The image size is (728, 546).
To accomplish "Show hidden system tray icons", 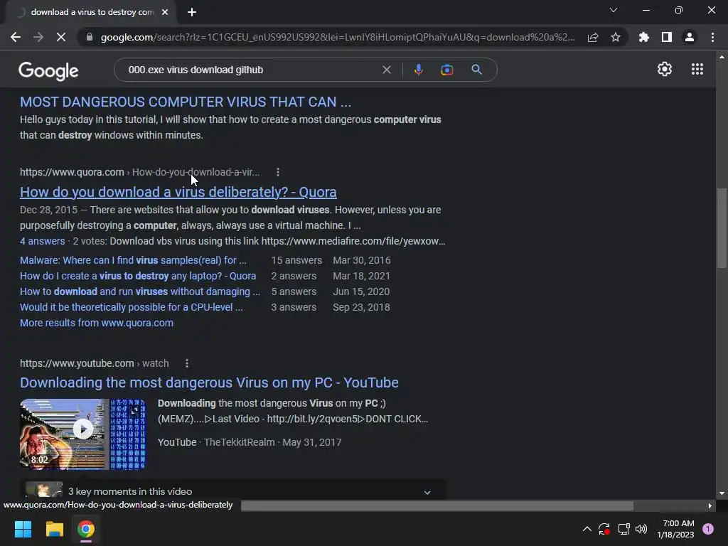I will 587,529.
